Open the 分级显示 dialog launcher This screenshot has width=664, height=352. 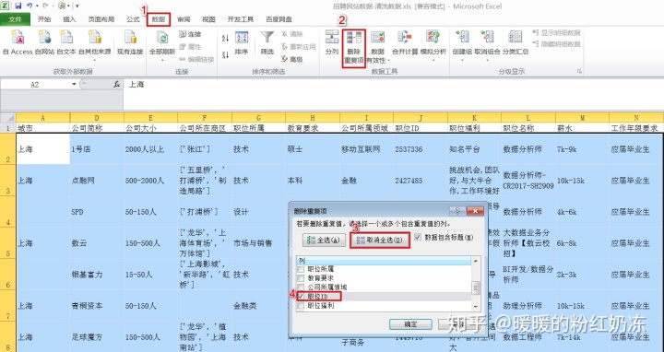(x=579, y=72)
